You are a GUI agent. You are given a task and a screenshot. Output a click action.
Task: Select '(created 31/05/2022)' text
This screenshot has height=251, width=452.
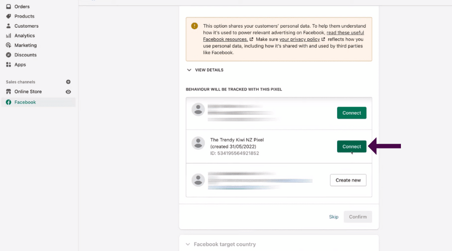coord(233,147)
